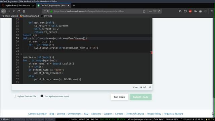Open the Blog footer link
Screen dimensions: 215x121
[52, 114]
